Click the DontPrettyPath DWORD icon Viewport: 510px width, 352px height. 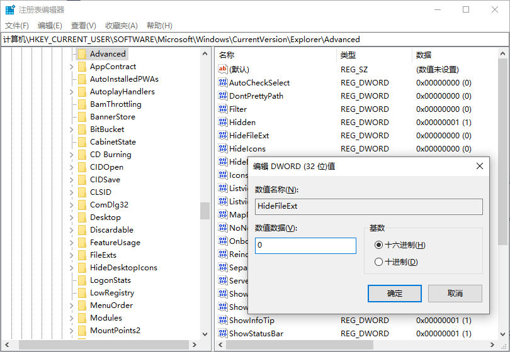pos(223,96)
